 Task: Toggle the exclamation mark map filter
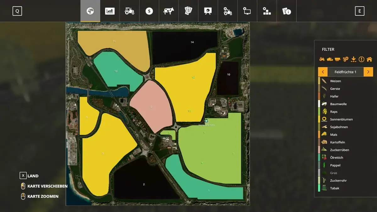pyautogui.click(x=361, y=59)
